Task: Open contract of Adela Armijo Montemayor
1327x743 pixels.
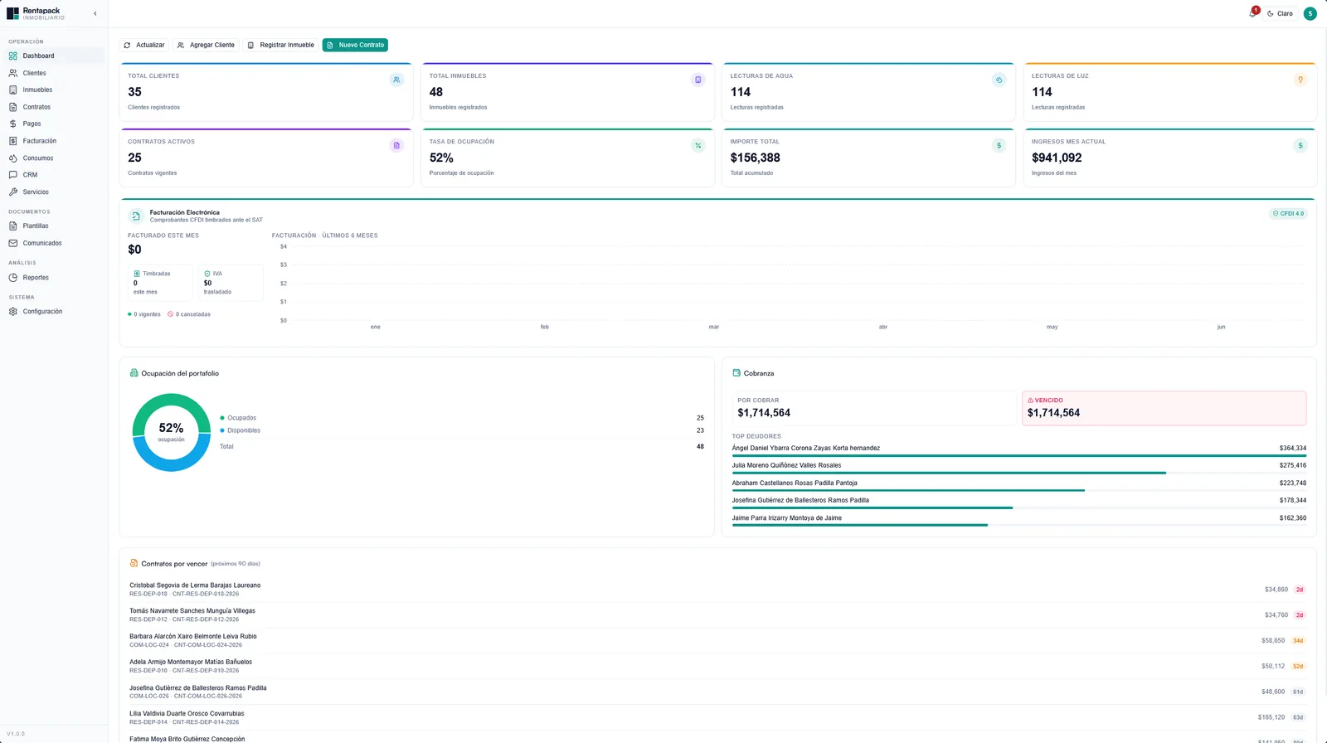Action: (718, 666)
